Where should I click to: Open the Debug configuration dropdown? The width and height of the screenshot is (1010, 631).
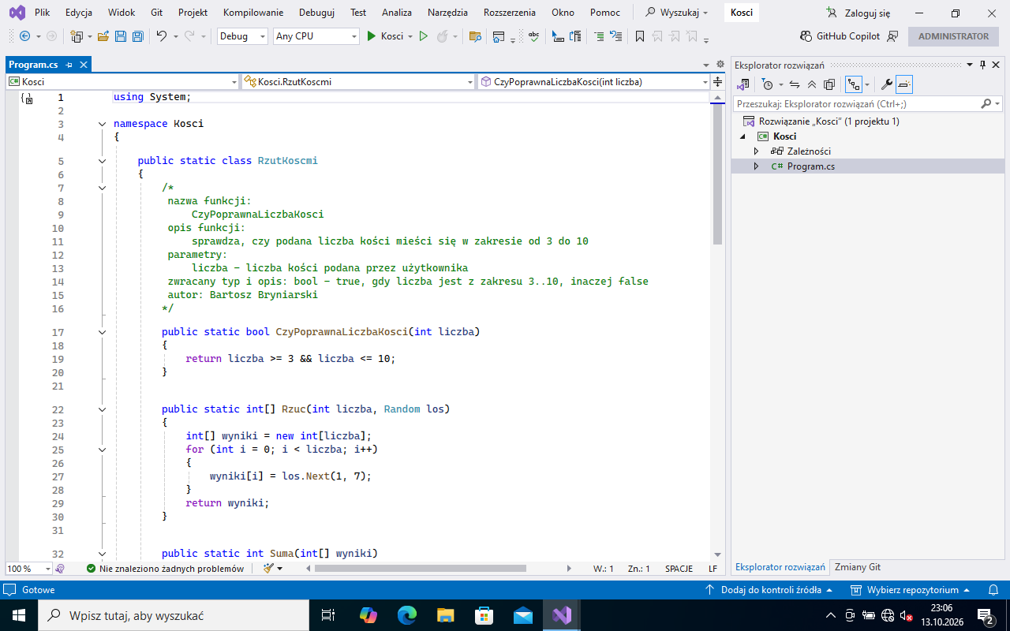tap(241, 36)
